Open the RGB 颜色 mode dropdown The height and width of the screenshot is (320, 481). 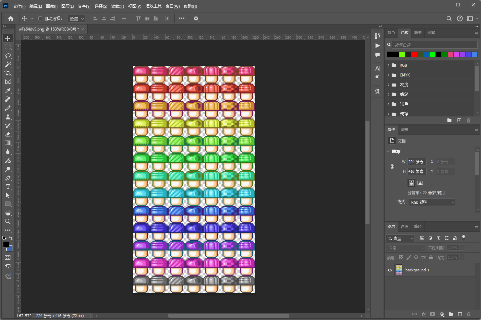click(x=431, y=202)
